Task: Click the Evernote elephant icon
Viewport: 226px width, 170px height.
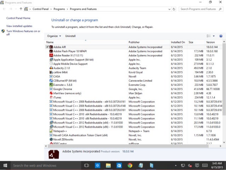Action: click(51, 85)
